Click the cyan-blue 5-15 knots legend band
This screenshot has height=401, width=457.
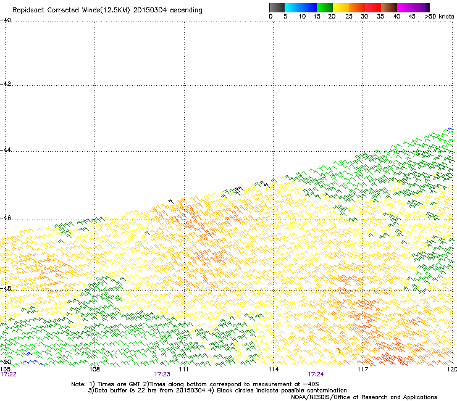301,7
